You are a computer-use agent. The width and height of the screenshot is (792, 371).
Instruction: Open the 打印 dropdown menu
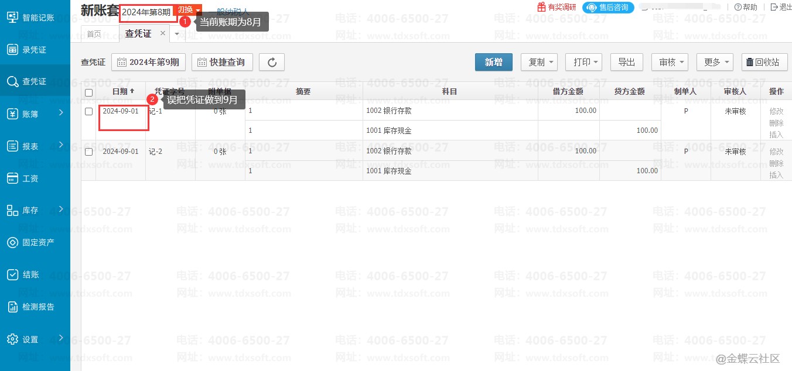pos(585,63)
